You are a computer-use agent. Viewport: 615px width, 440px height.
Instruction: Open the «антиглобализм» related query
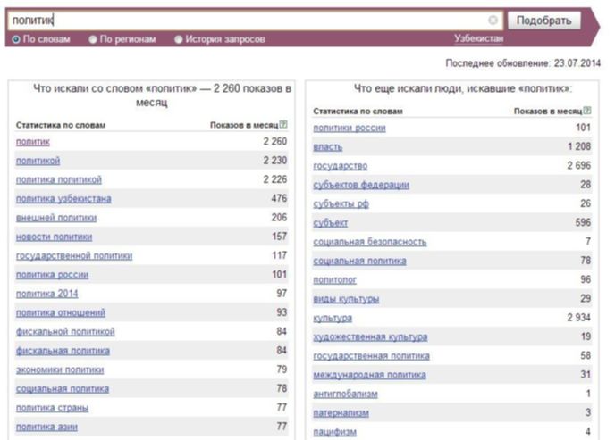pos(346,394)
